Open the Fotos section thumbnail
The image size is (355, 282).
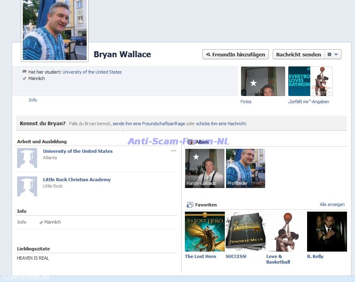pyautogui.click(x=263, y=81)
